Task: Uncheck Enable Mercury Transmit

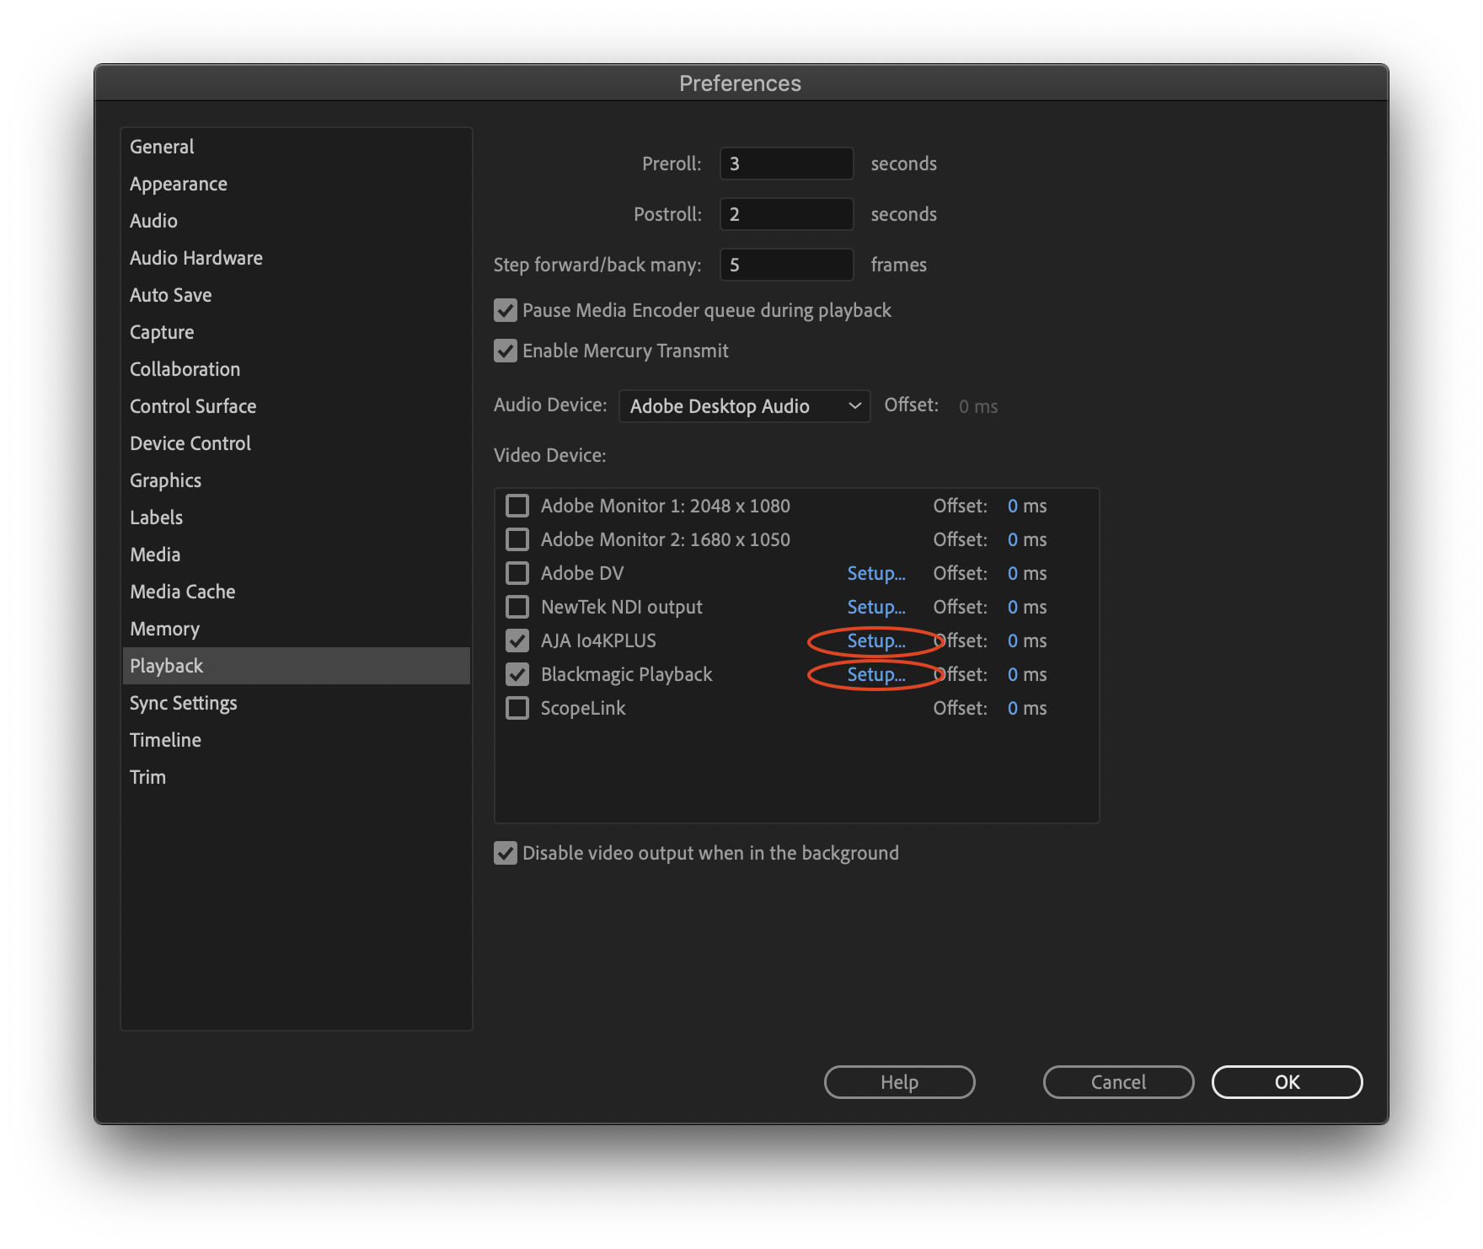Action: click(x=505, y=351)
